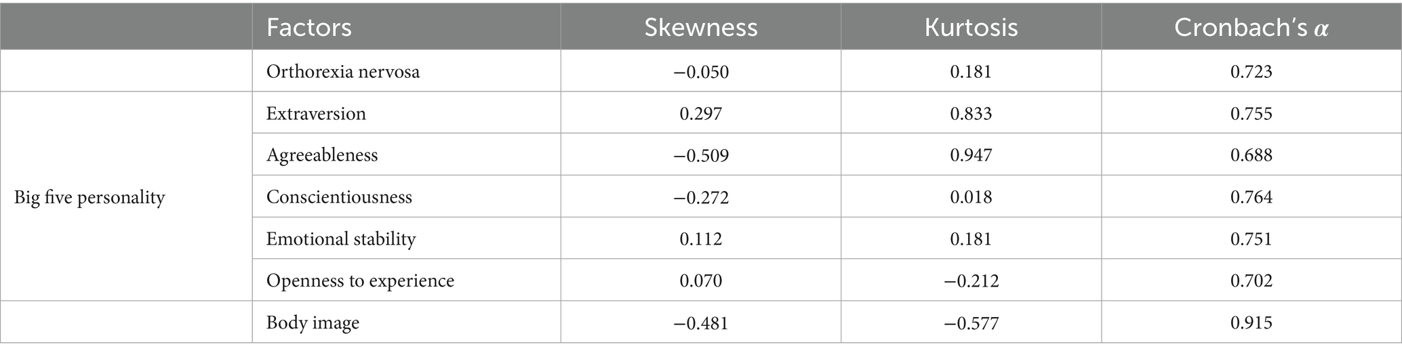This screenshot has height=355, width=1402.
Task: Click Openness kurtosis value −0.212
Action: click(x=971, y=280)
